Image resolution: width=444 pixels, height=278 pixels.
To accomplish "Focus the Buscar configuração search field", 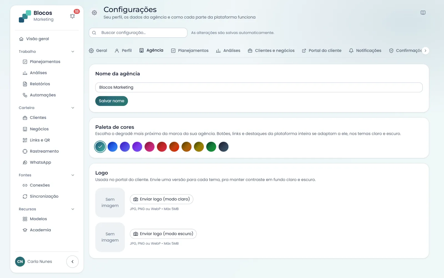I will 138,33.
